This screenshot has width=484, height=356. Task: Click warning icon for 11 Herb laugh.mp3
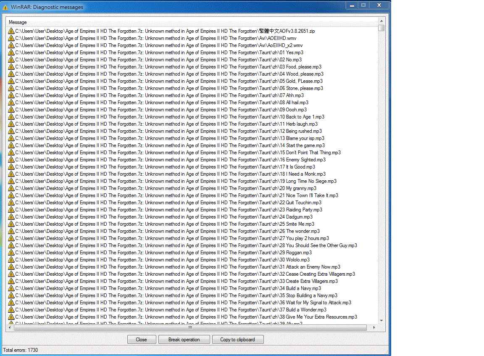click(x=11, y=124)
